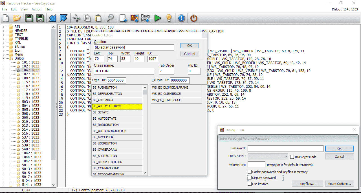Click the resource tree vertical scrollbar
361x193 pixels.
pos(54,95)
